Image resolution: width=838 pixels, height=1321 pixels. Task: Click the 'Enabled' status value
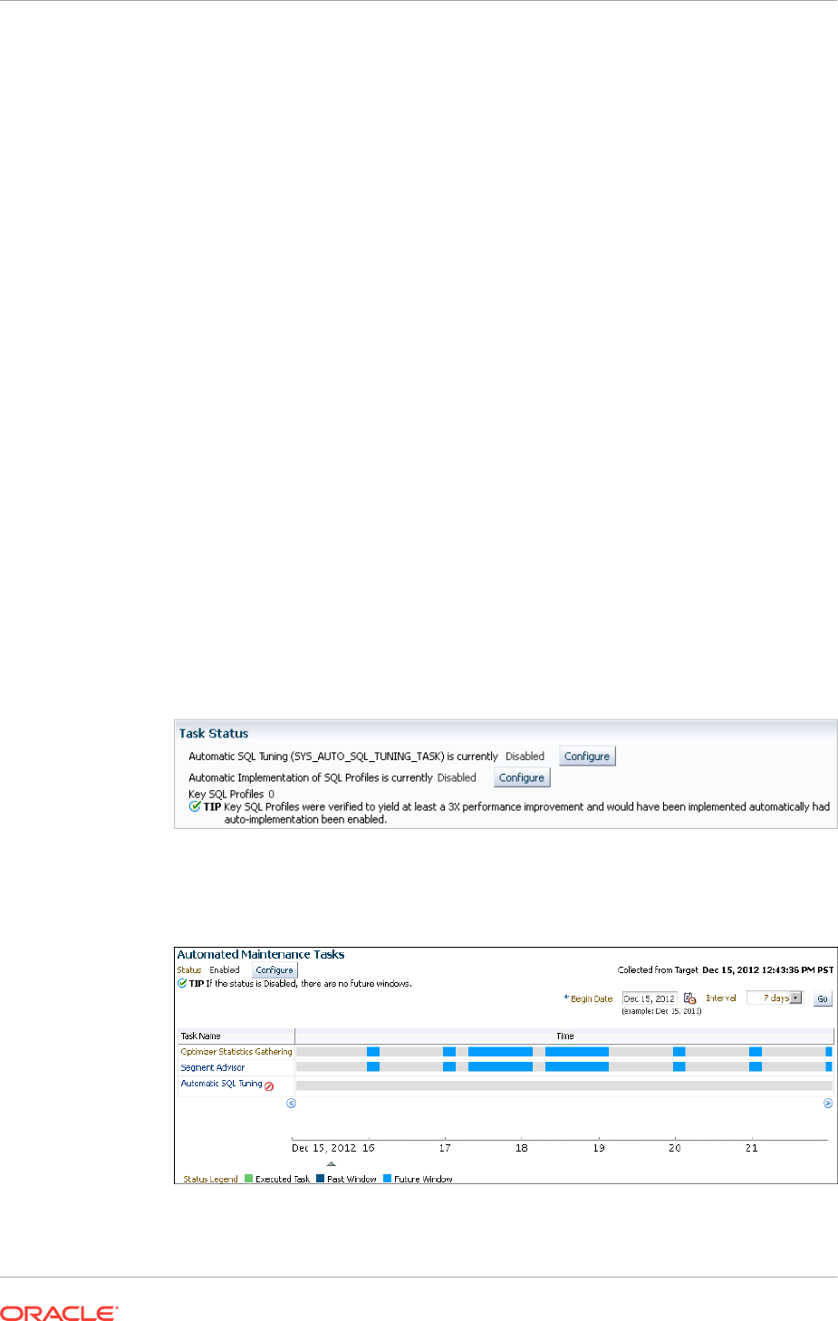coord(225,969)
